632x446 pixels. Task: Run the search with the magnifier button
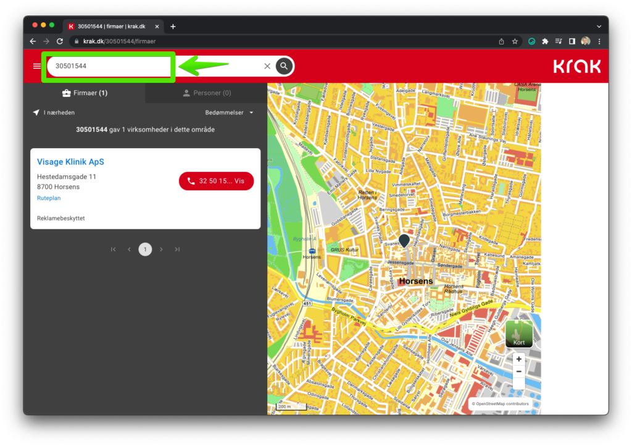[x=284, y=66]
